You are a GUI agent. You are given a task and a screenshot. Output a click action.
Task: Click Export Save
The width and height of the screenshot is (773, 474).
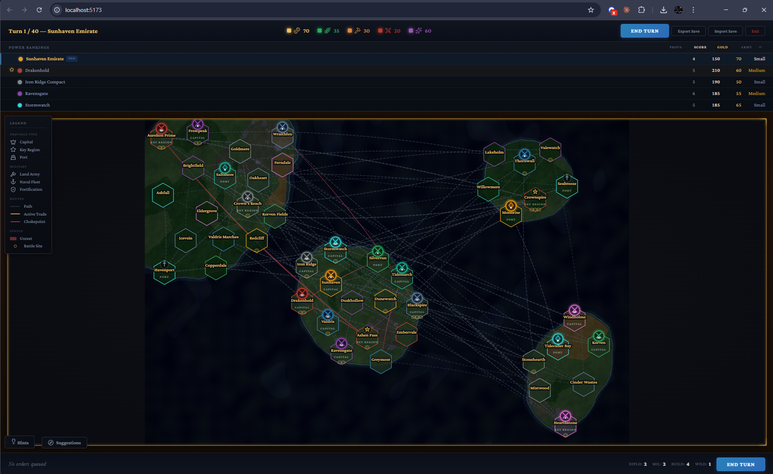(688, 31)
